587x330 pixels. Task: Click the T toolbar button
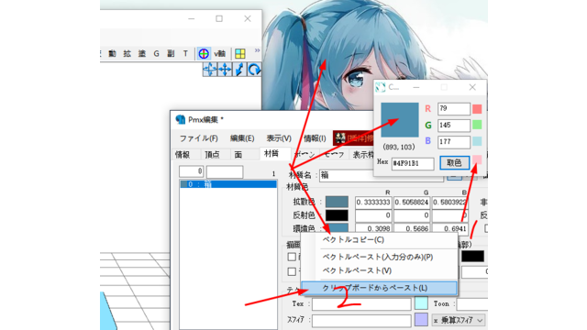point(185,54)
